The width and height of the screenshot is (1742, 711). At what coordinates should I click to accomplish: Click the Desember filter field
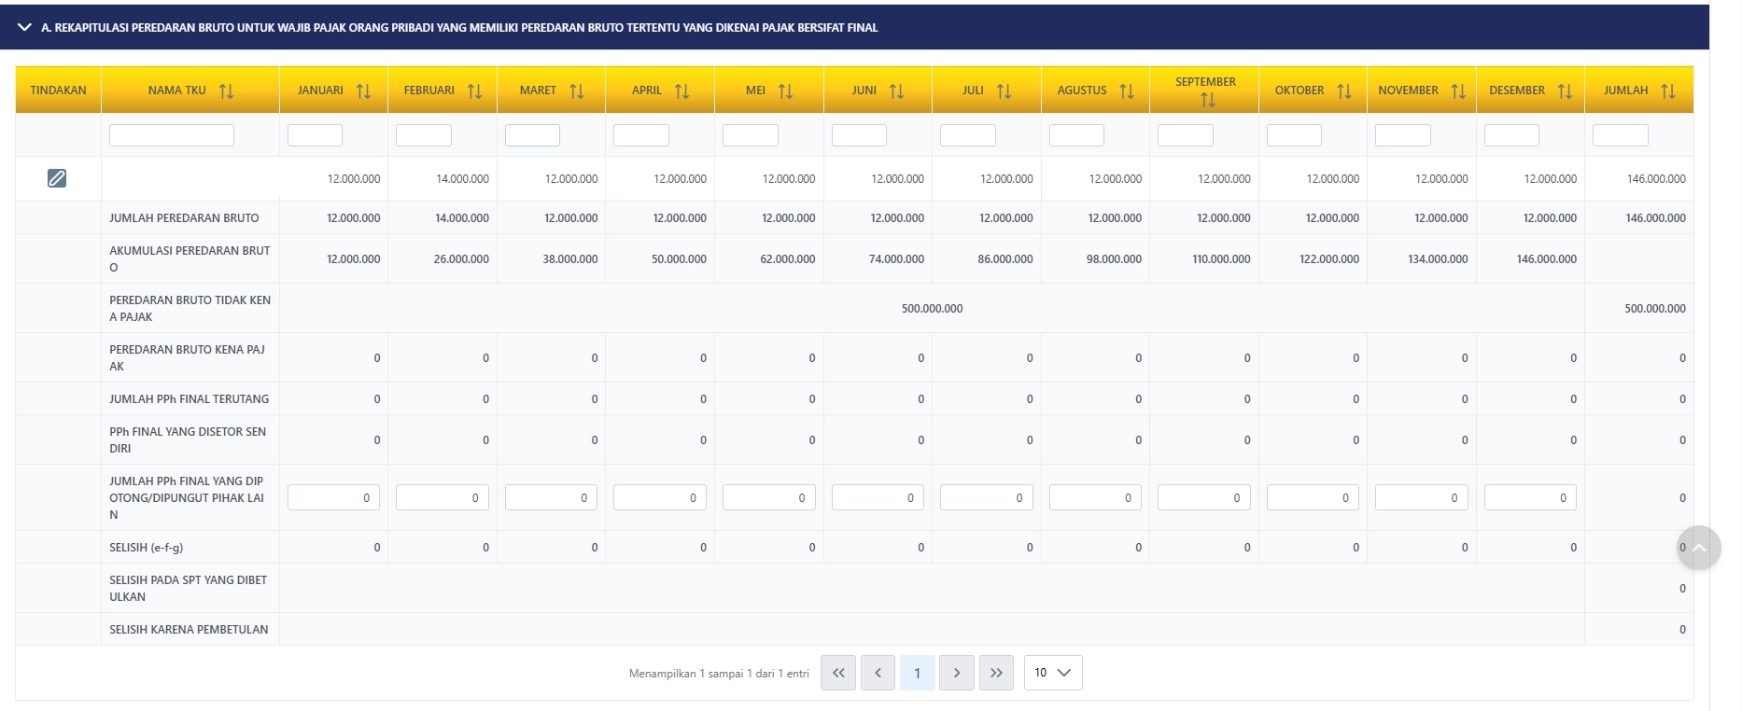pos(1511,135)
